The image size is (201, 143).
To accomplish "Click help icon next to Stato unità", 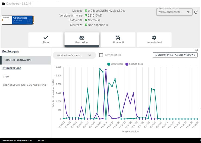I will pos(99,20).
